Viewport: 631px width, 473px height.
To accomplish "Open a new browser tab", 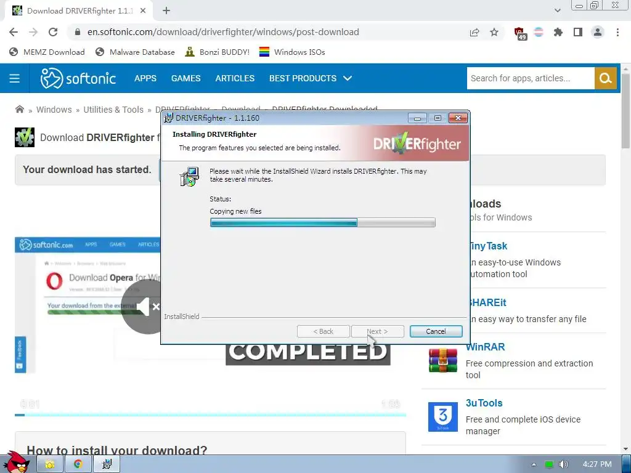I will [x=166, y=11].
